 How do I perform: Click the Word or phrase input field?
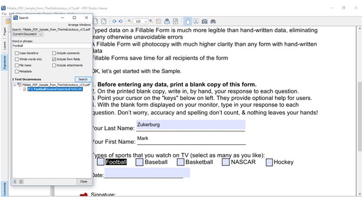pyautogui.click(x=52, y=46)
